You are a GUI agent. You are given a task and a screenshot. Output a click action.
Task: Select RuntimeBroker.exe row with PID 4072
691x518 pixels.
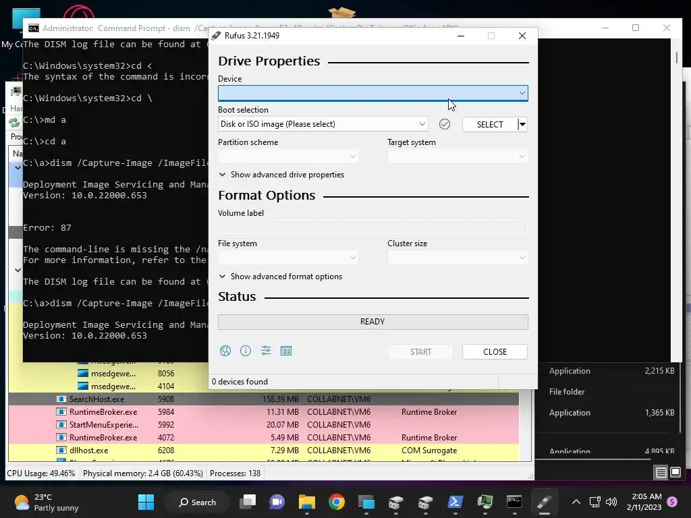[x=264, y=437]
